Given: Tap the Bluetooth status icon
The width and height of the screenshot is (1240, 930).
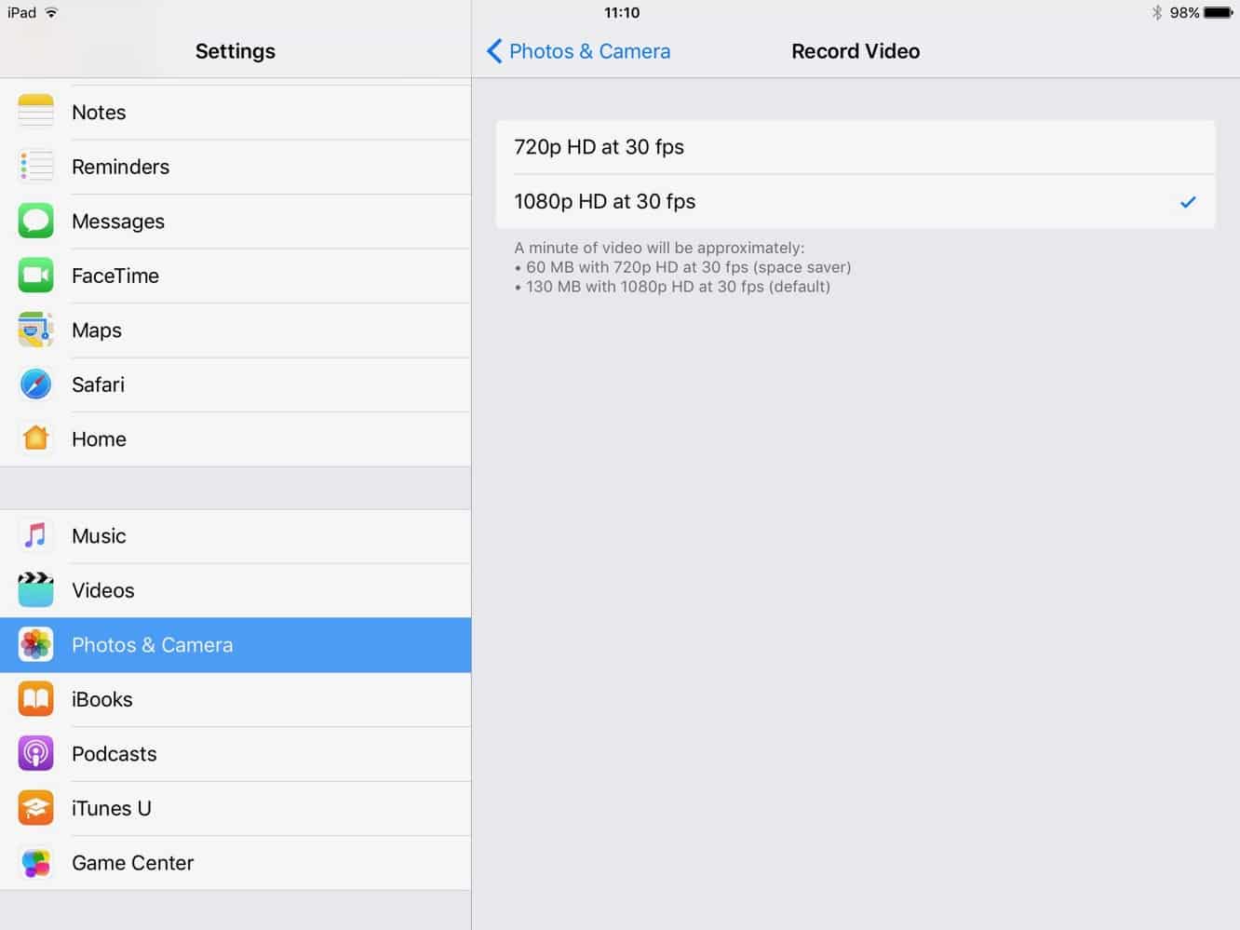Looking at the screenshot, I should click(1157, 12).
